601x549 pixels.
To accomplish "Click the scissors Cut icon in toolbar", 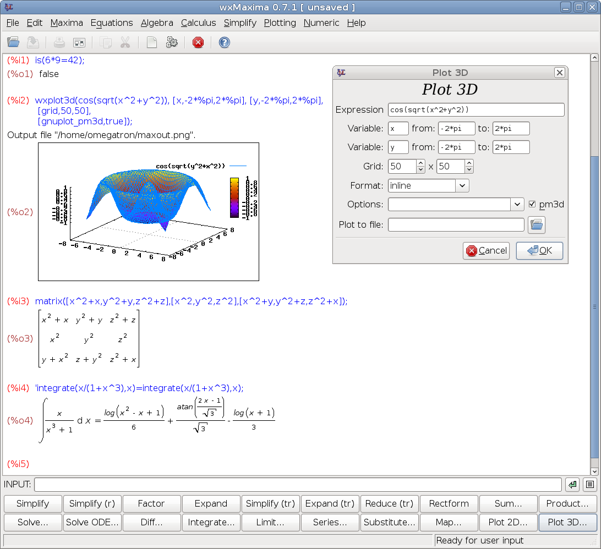I will click(125, 42).
